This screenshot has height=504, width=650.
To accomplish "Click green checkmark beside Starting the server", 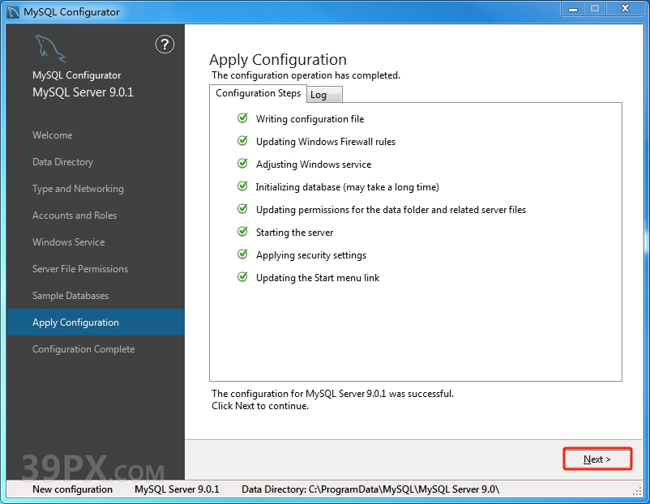I will coord(242,232).
